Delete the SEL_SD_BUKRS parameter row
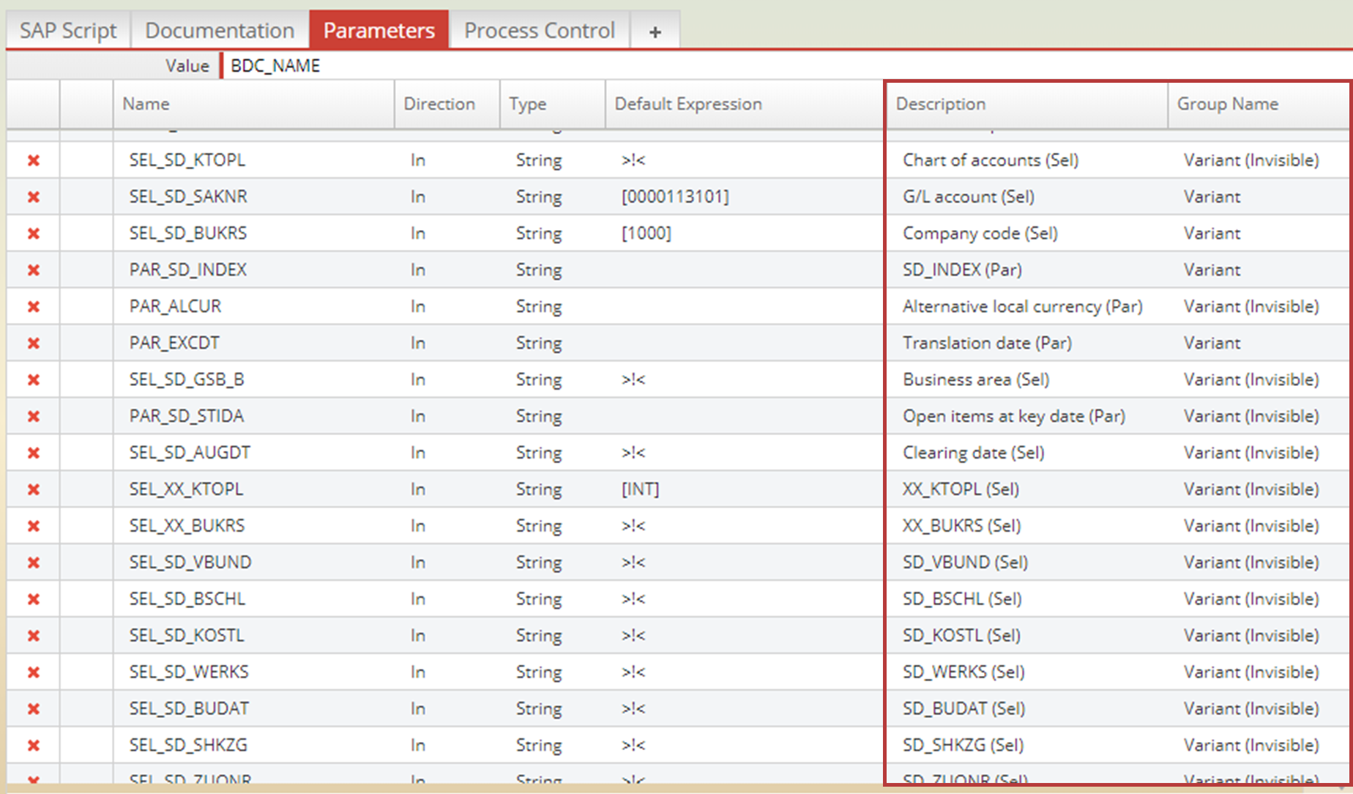The width and height of the screenshot is (1353, 794). pyautogui.click(x=34, y=234)
